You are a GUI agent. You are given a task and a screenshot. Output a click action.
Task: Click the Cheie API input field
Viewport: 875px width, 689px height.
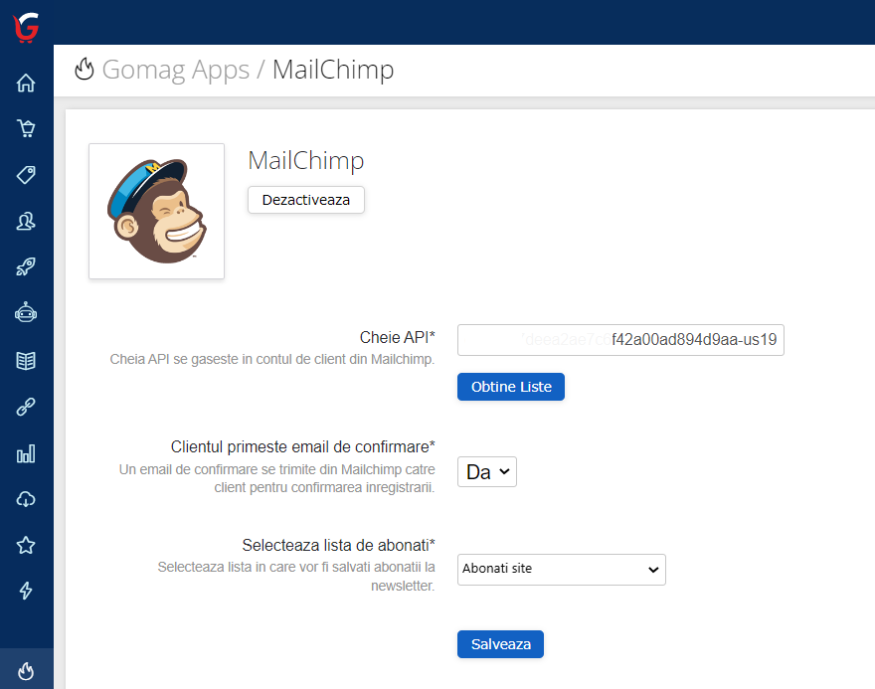(x=619, y=339)
